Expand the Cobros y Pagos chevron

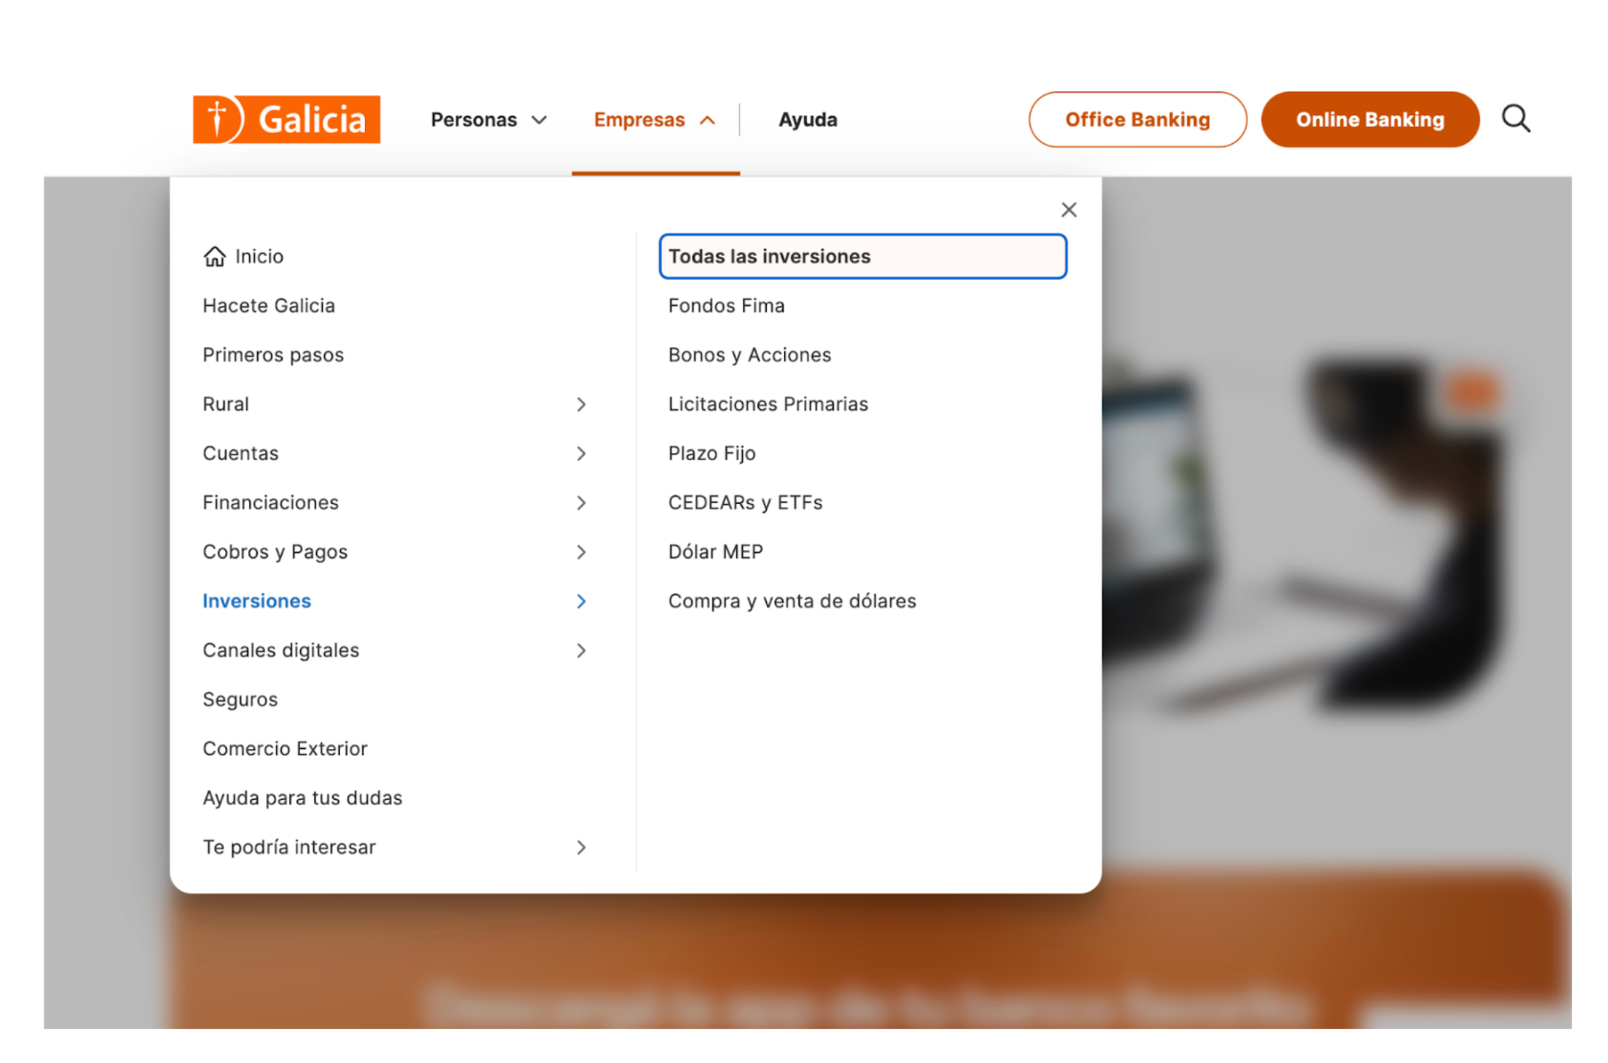click(x=581, y=552)
